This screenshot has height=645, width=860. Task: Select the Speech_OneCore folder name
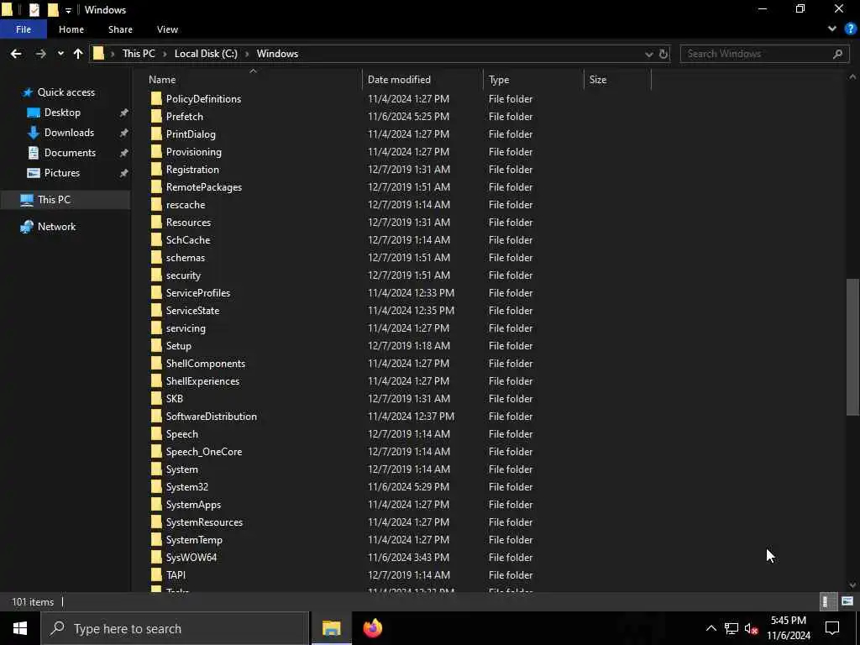point(204,452)
